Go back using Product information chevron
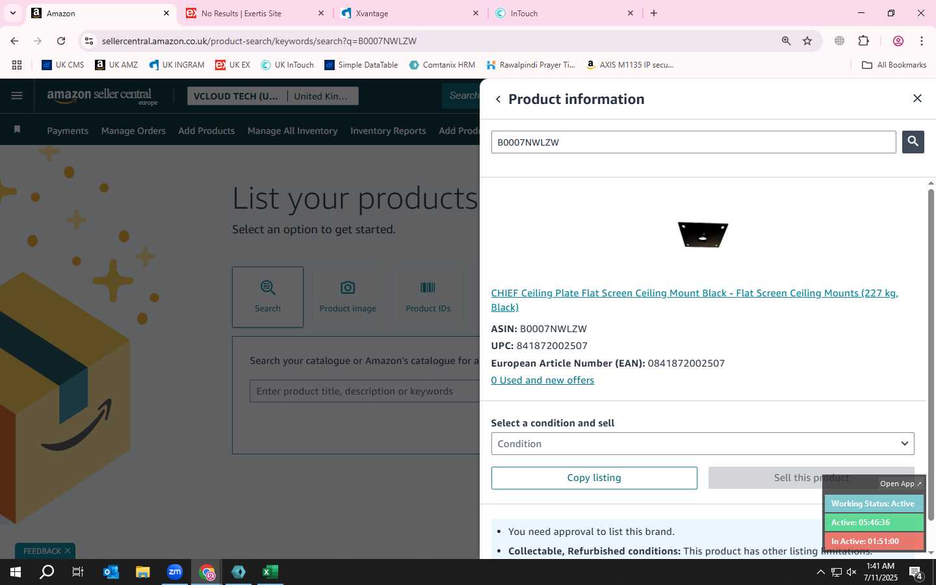 [x=498, y=99]
